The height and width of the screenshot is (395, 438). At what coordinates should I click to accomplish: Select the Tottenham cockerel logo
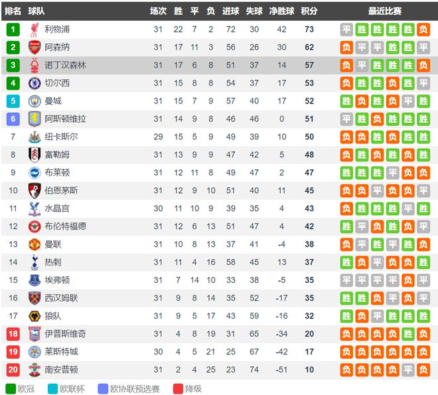35,262
